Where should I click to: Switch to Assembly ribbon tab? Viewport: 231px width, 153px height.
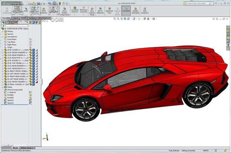6,18
